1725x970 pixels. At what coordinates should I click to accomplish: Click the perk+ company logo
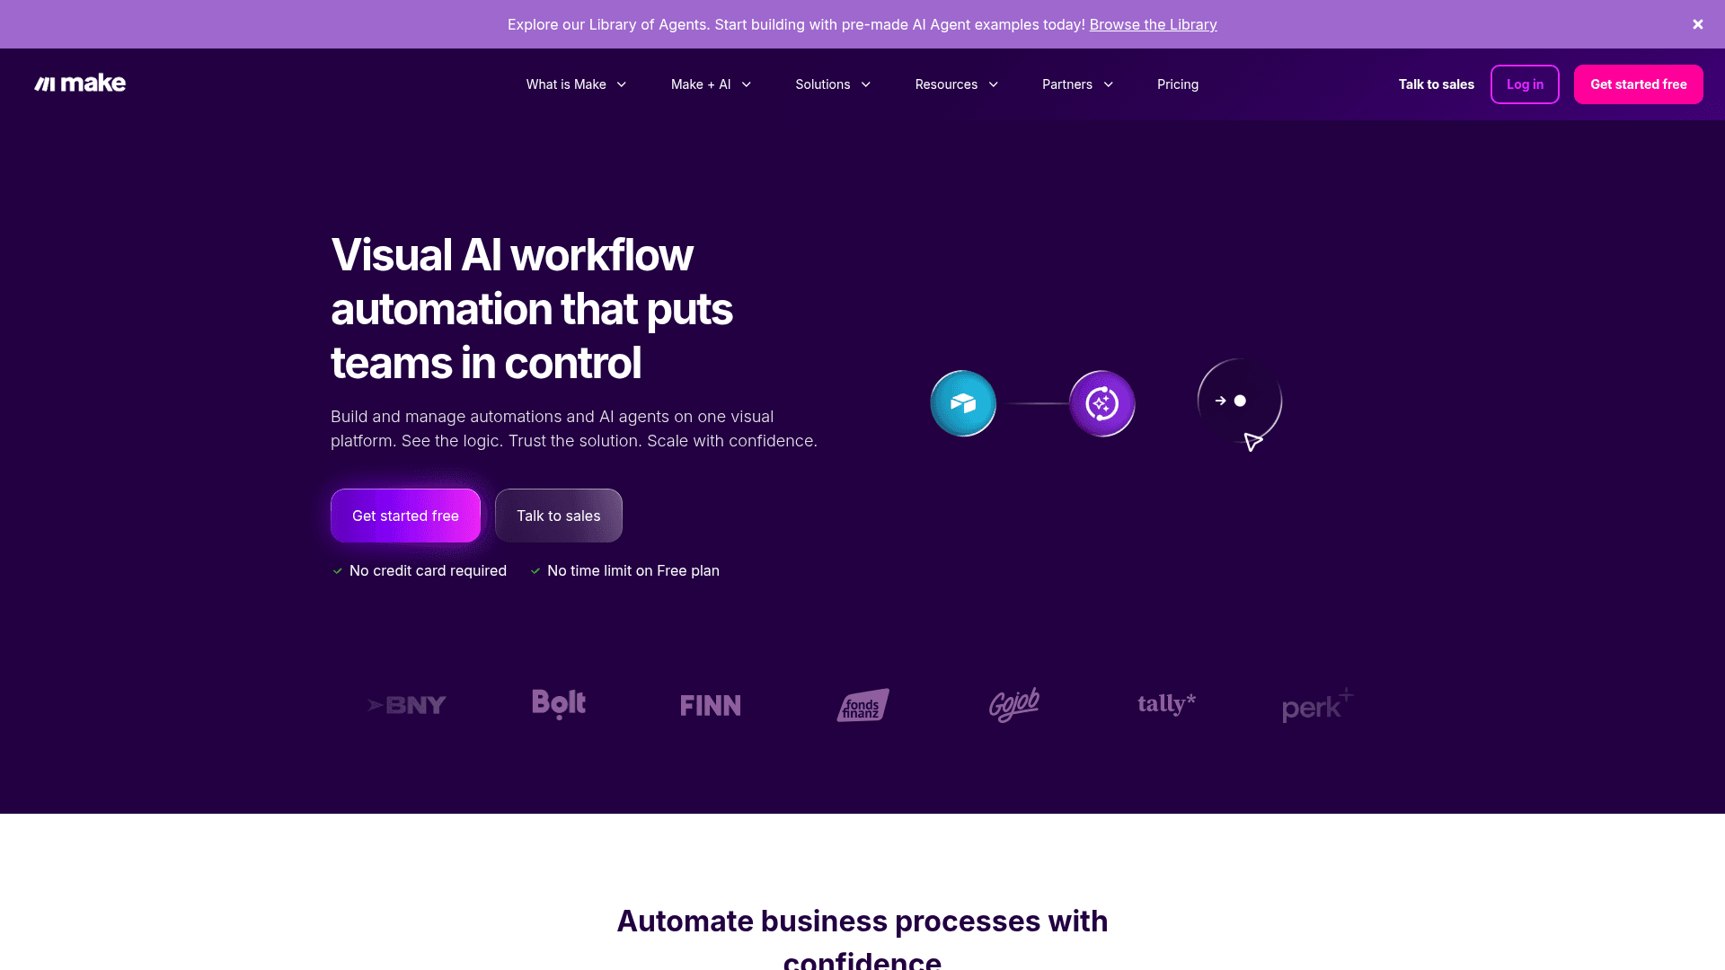pyautogui.click(x=1316, y=705)
